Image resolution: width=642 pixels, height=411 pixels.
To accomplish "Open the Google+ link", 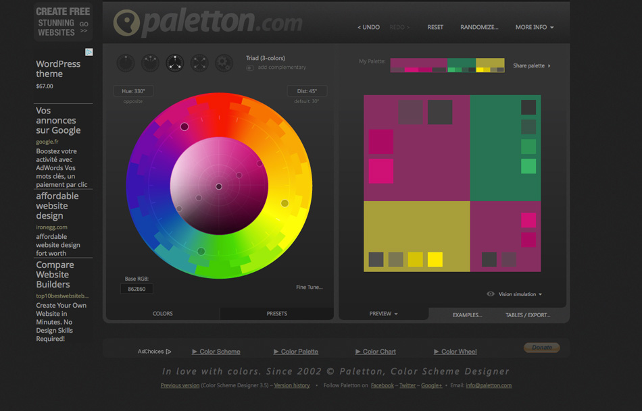I will (432, 385).
